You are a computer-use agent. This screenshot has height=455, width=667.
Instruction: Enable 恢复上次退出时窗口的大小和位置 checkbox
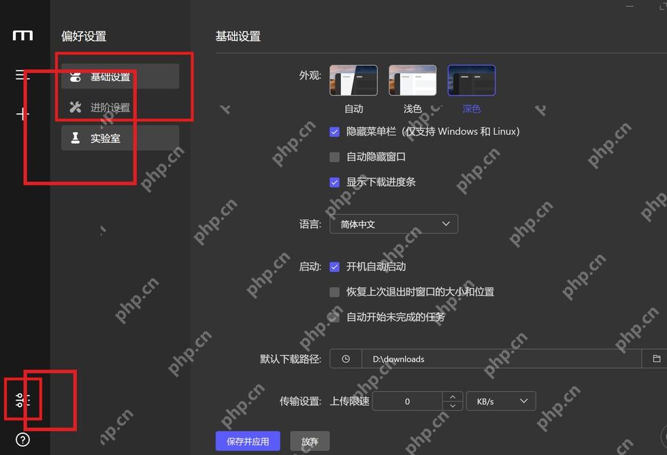(334, 292)
